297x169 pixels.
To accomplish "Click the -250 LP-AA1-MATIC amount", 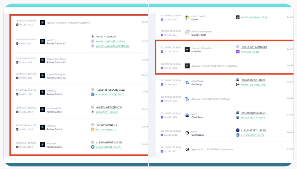I will [254, 47].
